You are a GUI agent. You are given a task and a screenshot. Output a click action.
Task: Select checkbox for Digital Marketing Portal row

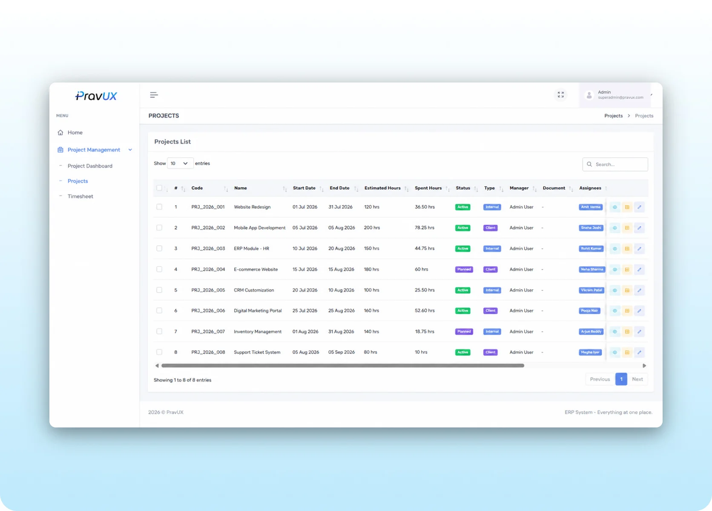coord(159,310)
